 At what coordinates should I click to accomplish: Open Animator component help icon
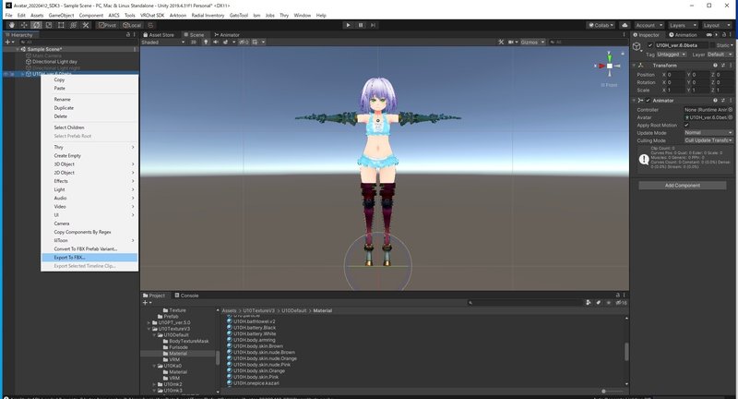click(715, 101)
